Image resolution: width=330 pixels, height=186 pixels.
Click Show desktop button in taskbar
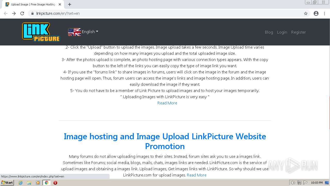tap(327, 183)
